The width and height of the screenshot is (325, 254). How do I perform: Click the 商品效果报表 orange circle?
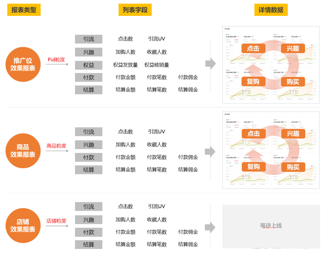(23, 151)
